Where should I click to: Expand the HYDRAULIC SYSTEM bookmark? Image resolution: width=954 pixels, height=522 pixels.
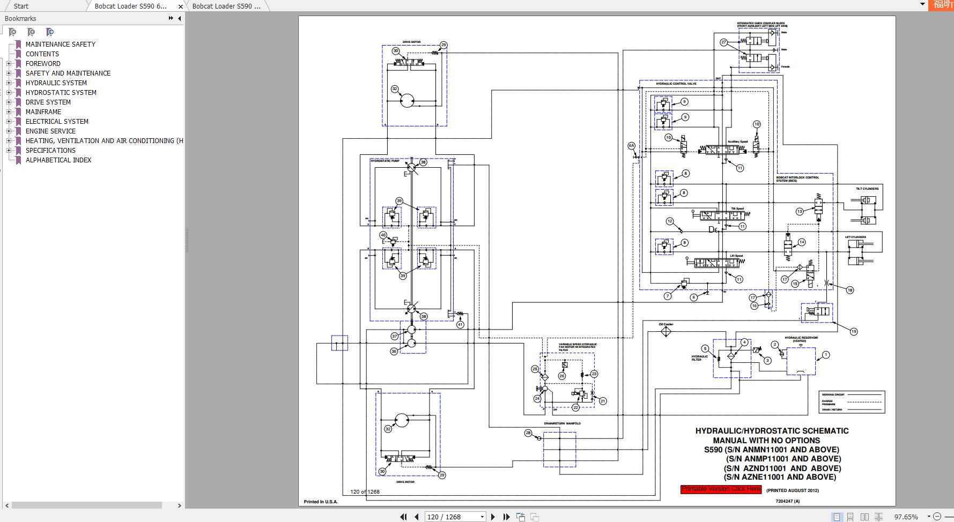[9, 83]
